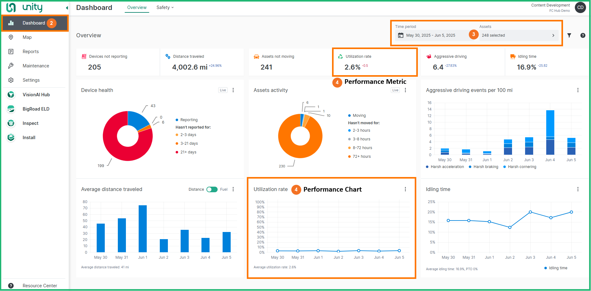This screenshot has height=291, width=591.
Task: Click the help question mark icon
Action: [x=583, y=35]
